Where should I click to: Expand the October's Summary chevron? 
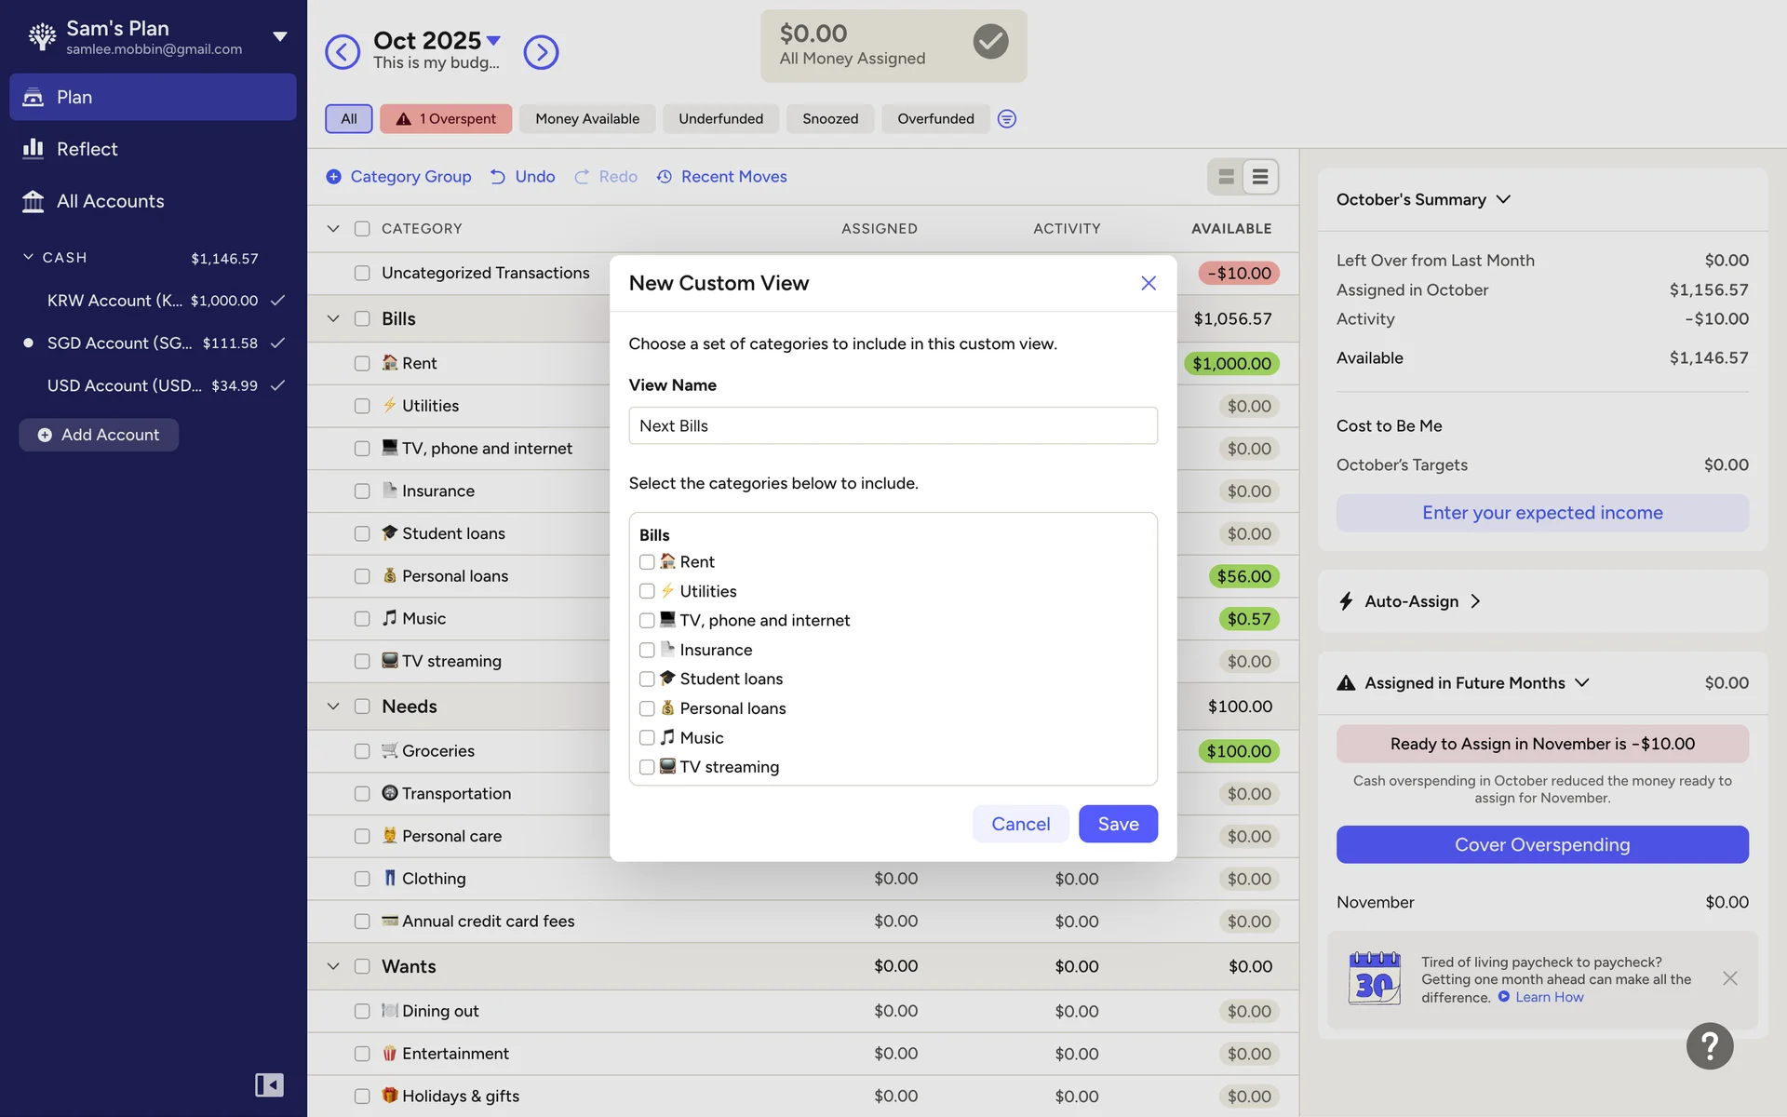1503,199
